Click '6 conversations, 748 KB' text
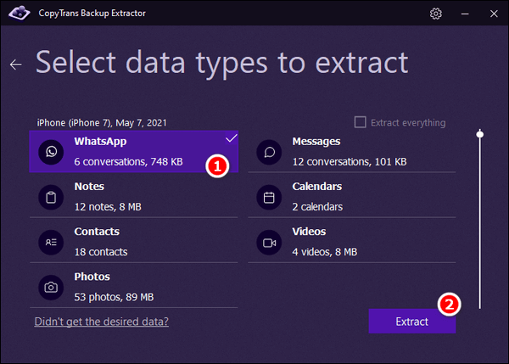Screen dimensions: 509x364 point(128,162)
